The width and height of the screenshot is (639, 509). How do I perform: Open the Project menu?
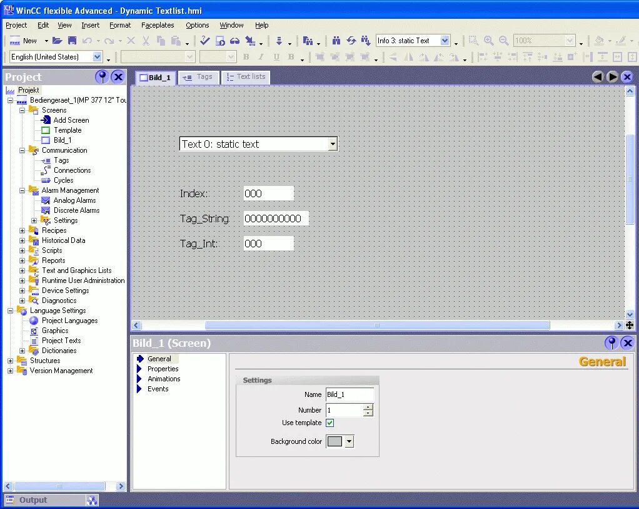click(x=16, y=25)
